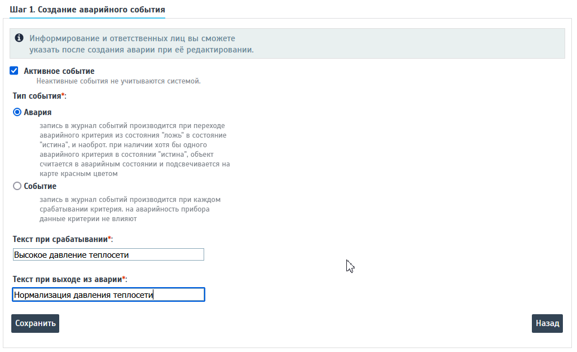Click the 'Активное событие' label text
This screenshot has width=577, height=352.
tap(59, 71)
